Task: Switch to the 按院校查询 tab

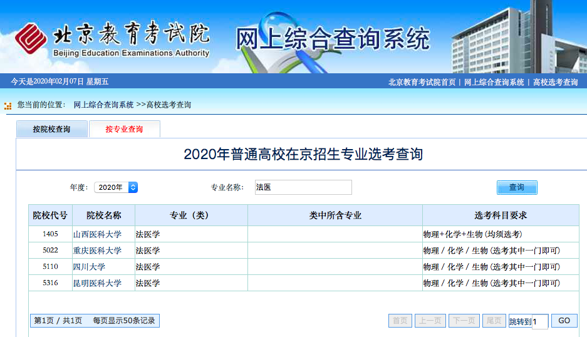Action: pyautogui.click(x=52, y=129)
